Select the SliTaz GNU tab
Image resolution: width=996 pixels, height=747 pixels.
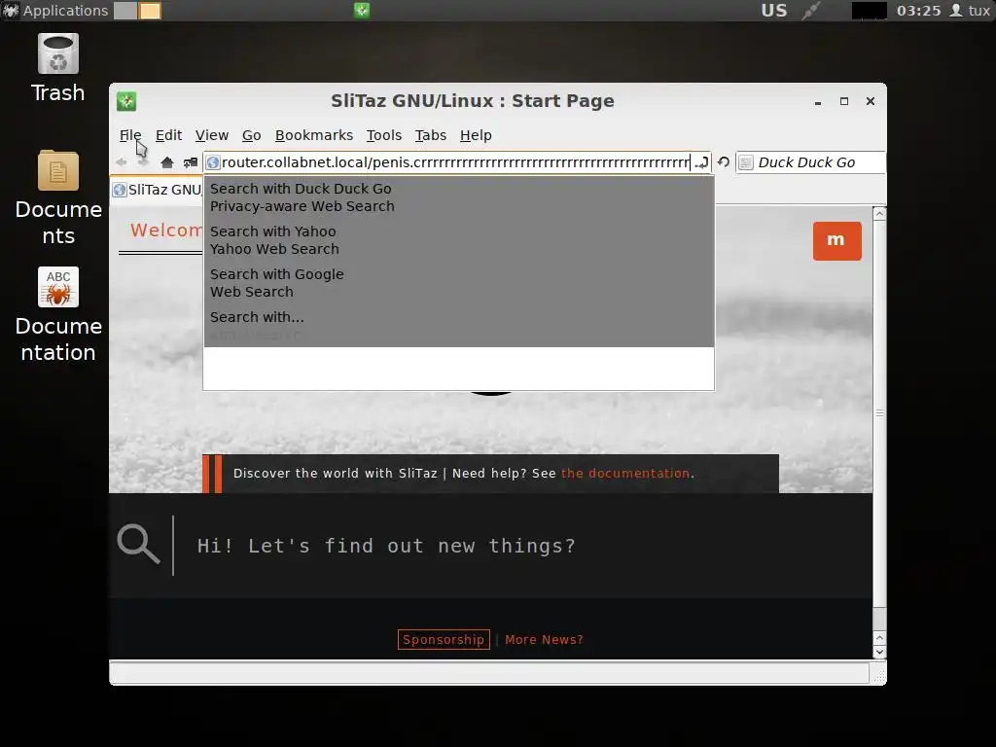pyautogui.click(x=158, y=190)
